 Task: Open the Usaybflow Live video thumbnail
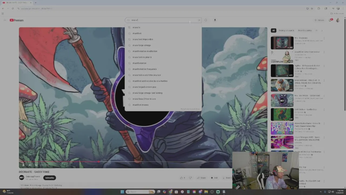pos(282,57)
